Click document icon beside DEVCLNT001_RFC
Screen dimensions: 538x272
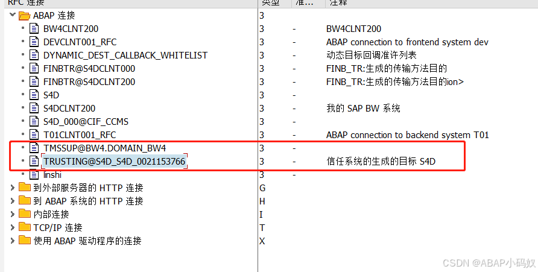pyautogui.click(x=34, y=42)
